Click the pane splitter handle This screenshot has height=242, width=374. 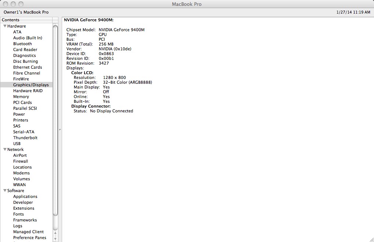point(60,130)
